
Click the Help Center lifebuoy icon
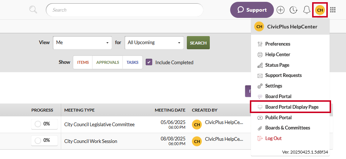pos(260,55)
